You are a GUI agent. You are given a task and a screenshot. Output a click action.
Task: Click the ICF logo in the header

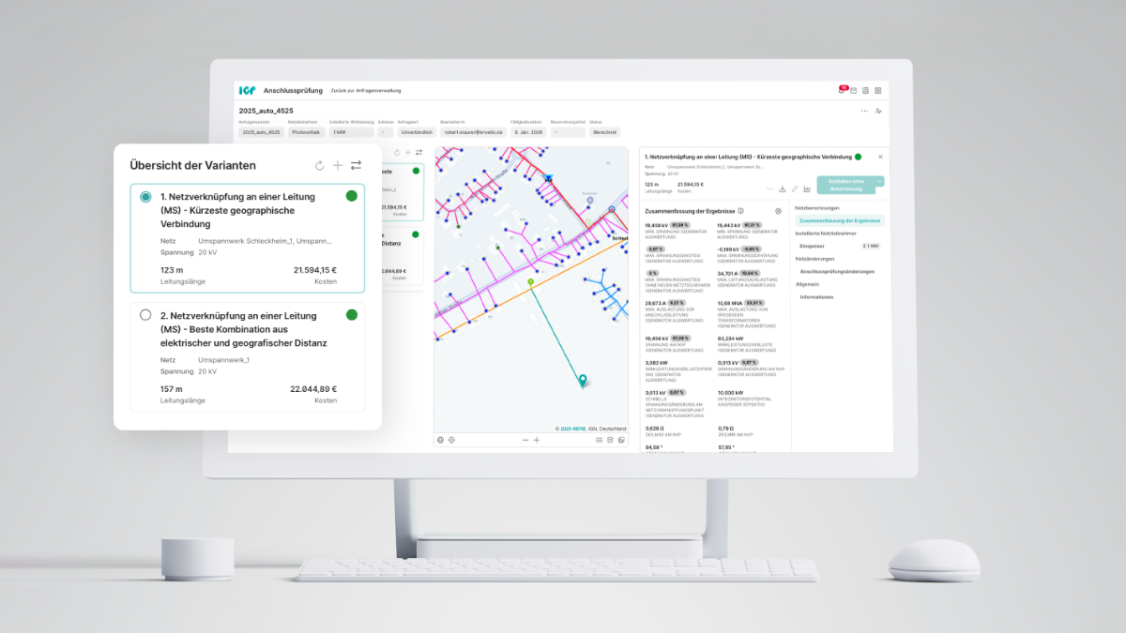pyautogui.click(x=247, y=91)
